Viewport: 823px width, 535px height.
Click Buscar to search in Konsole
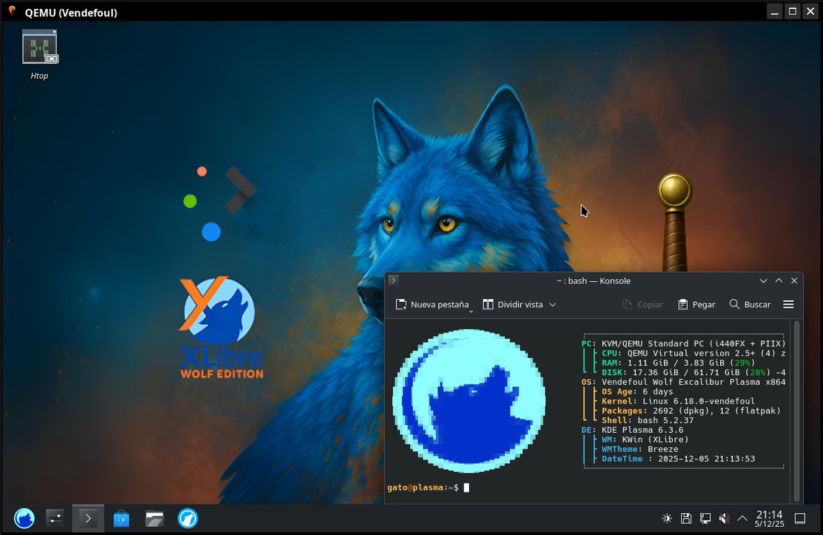(x=750, y=305)
